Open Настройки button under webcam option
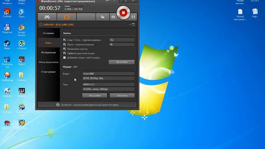 (x=122, y=62)
